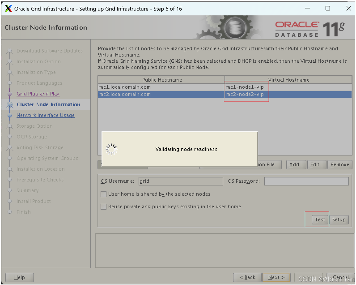
Task: Toggle 'Reuse private and public keys' checkbox
Action: [103, 207]
